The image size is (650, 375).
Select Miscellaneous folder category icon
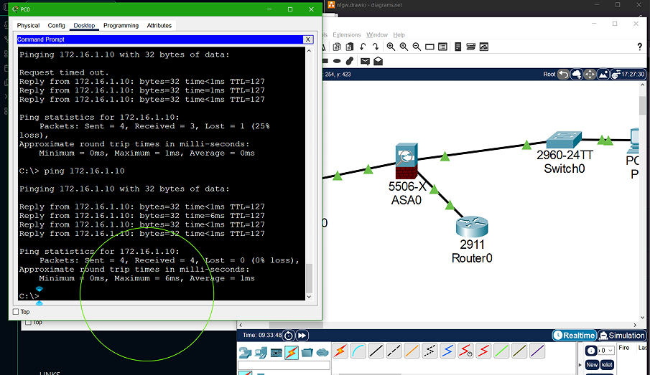(307, 353)
